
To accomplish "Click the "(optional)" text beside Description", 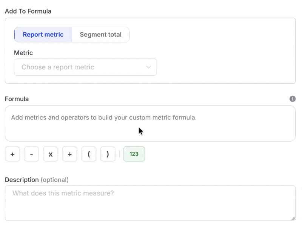I will (54, 180).
